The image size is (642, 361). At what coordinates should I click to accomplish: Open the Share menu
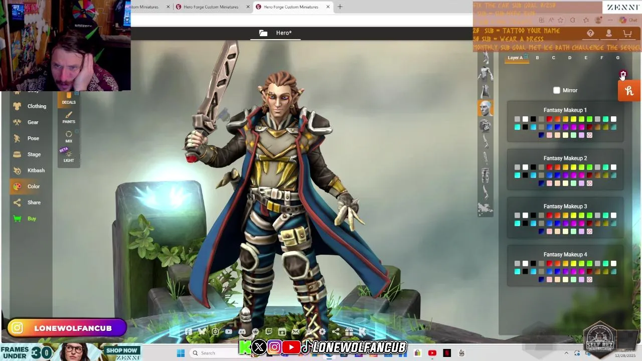click(x=31, y=203)
